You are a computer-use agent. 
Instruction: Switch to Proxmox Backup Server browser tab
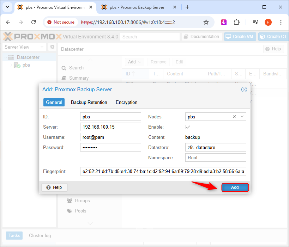click(x=137, y=7)
